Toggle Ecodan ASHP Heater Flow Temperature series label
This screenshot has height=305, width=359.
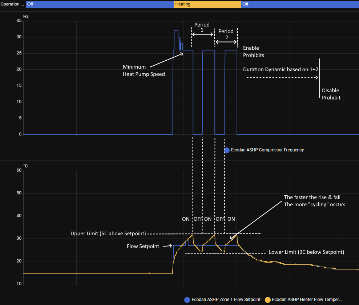(x=307, y=300)
